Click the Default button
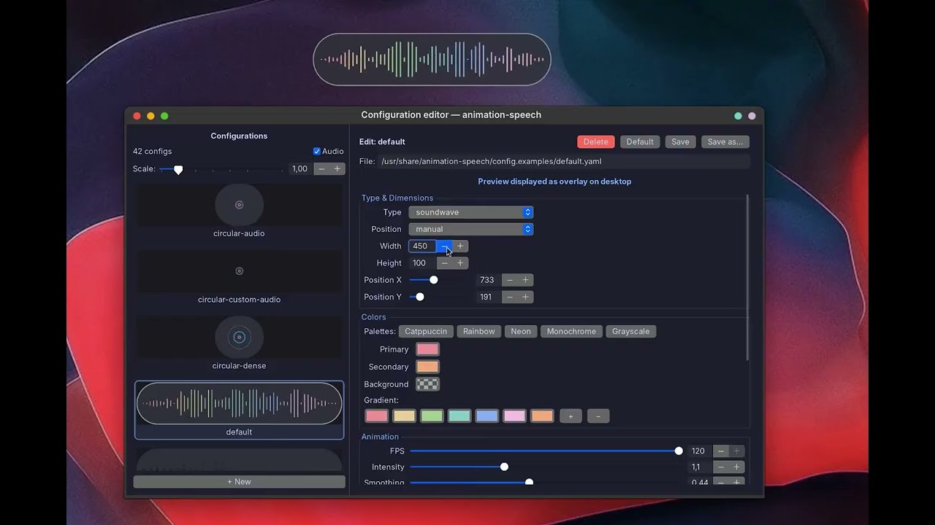This screenshot has height=525, width=935. pyautogui.click(x=640, y=142)
